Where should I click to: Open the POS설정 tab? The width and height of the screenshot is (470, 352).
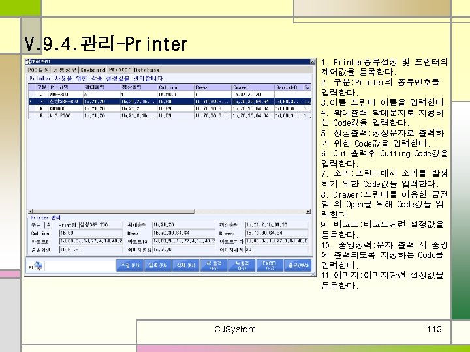[38, 70]
